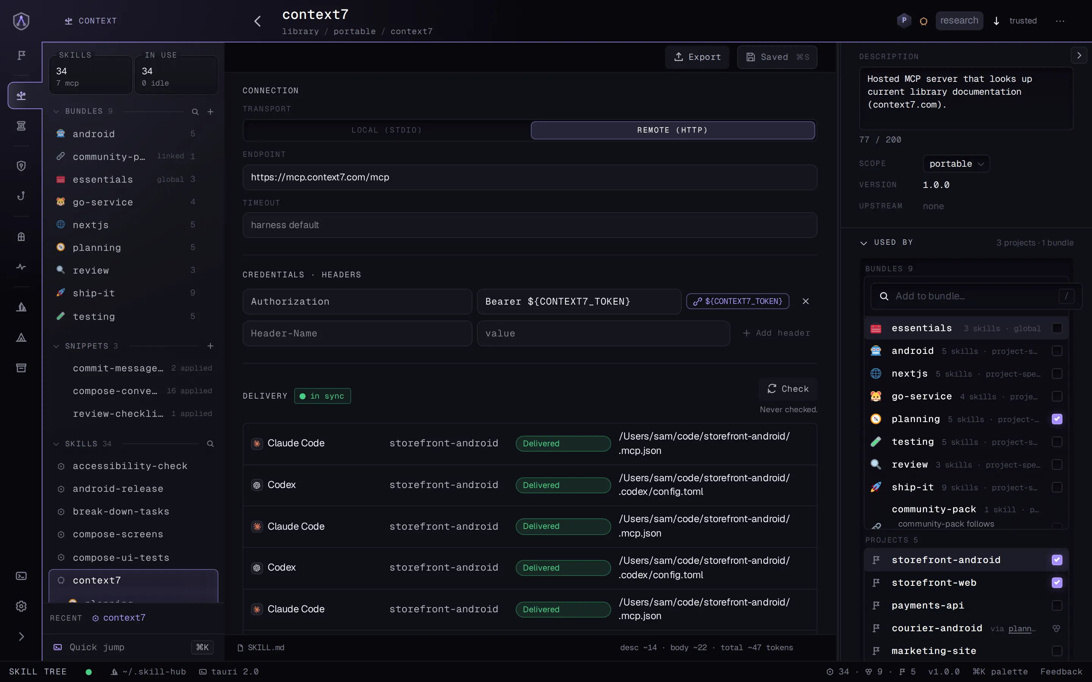Open the portable scope dropdown
The image size is (1092, 682).
(x=956, y=164)
